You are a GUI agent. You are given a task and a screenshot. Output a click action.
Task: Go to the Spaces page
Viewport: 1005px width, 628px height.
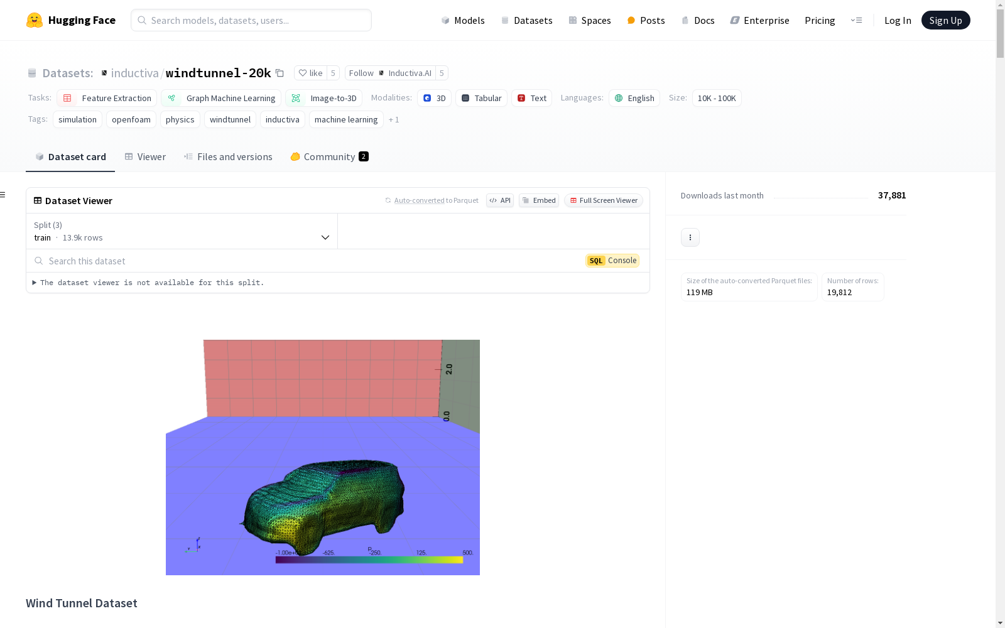[x=590, y=20]
